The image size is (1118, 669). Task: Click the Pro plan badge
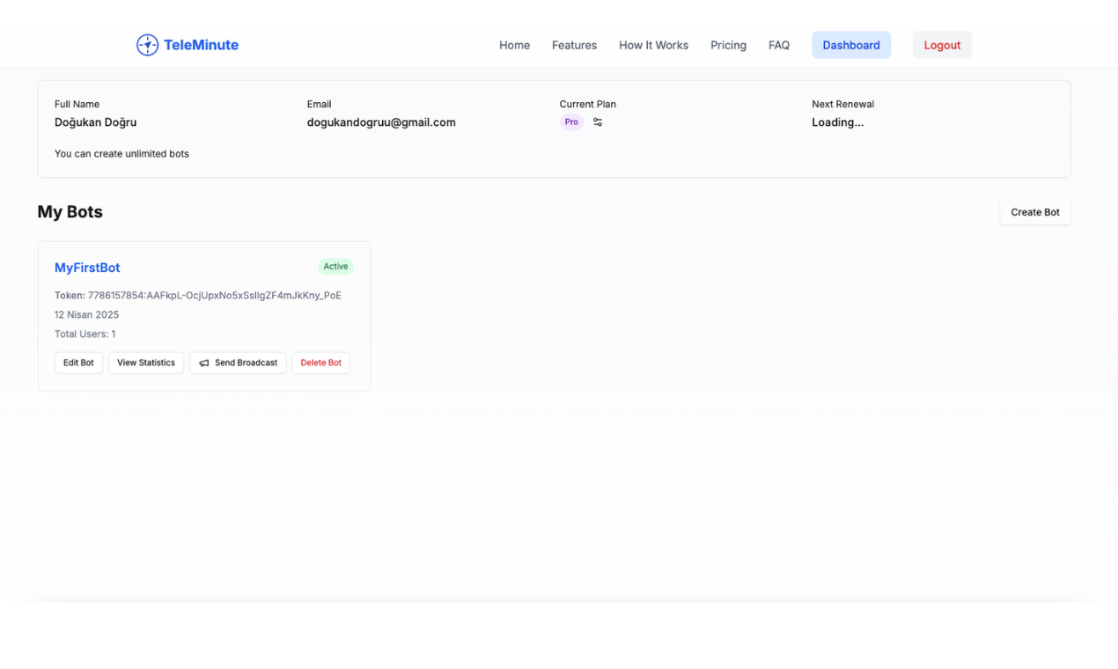pyautogui.click(x=571, y=122)
